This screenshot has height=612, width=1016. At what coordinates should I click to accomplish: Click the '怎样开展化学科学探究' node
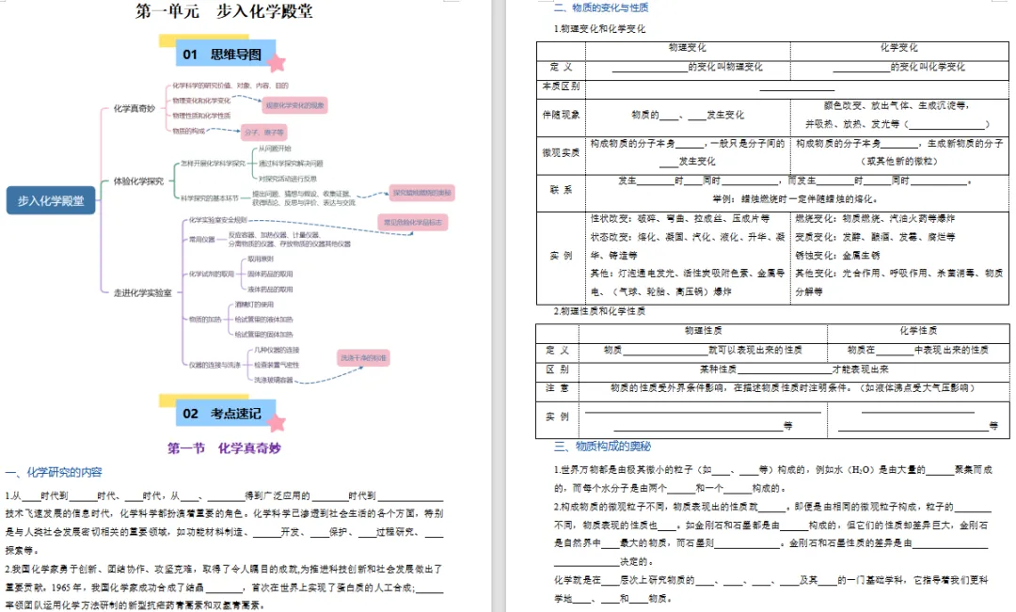213,164
